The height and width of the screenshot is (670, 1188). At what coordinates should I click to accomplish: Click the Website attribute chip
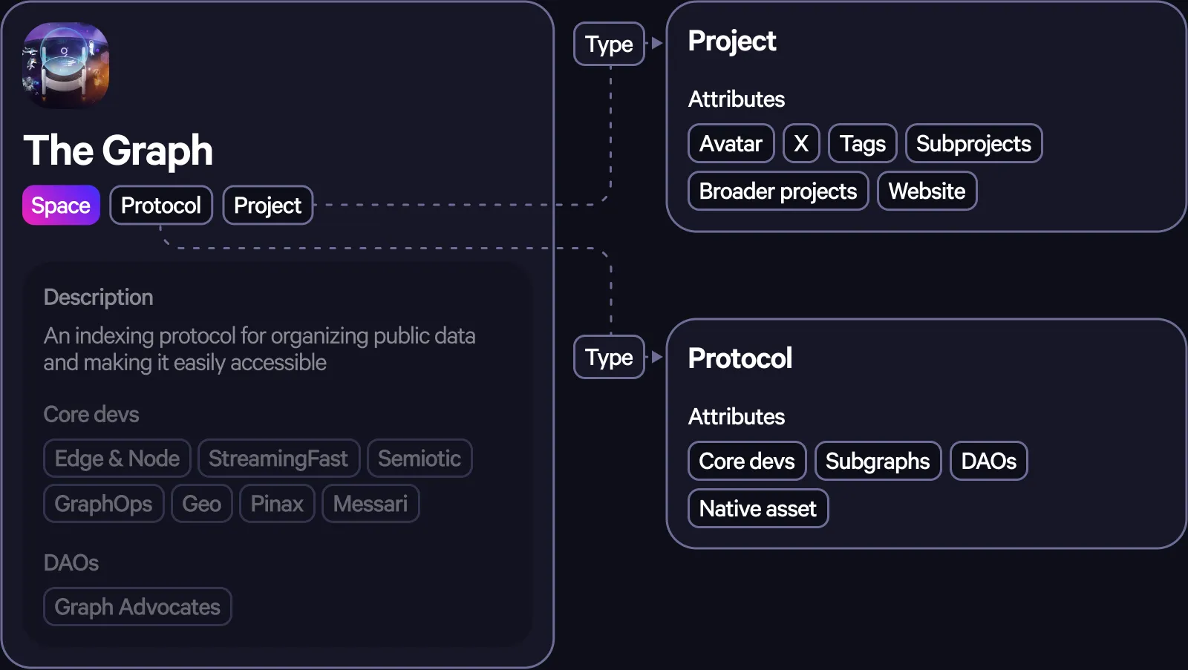[x=927, y=191]
